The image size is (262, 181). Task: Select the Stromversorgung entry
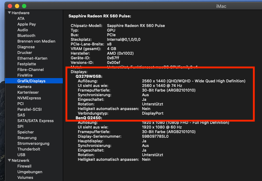[x=34, y=143]
